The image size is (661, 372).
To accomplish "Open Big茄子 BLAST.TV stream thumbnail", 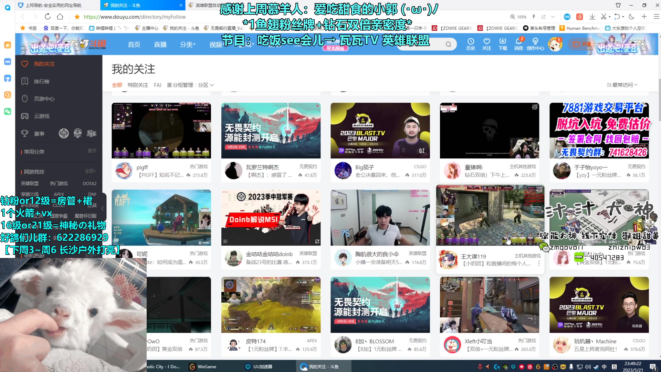I will coord(380,131).
